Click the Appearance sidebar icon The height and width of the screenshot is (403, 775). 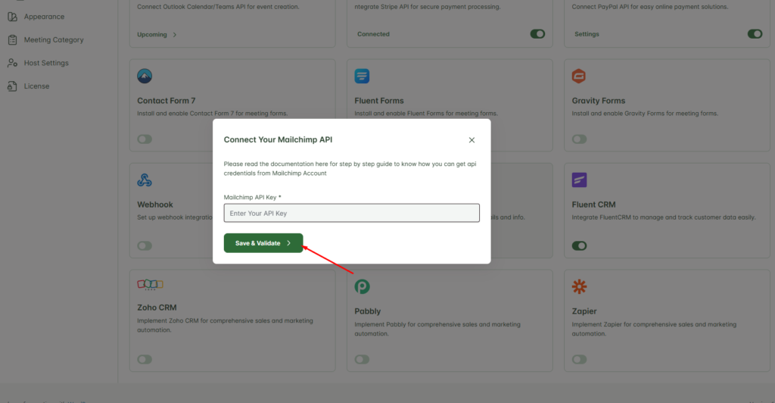tap(12, 17)
